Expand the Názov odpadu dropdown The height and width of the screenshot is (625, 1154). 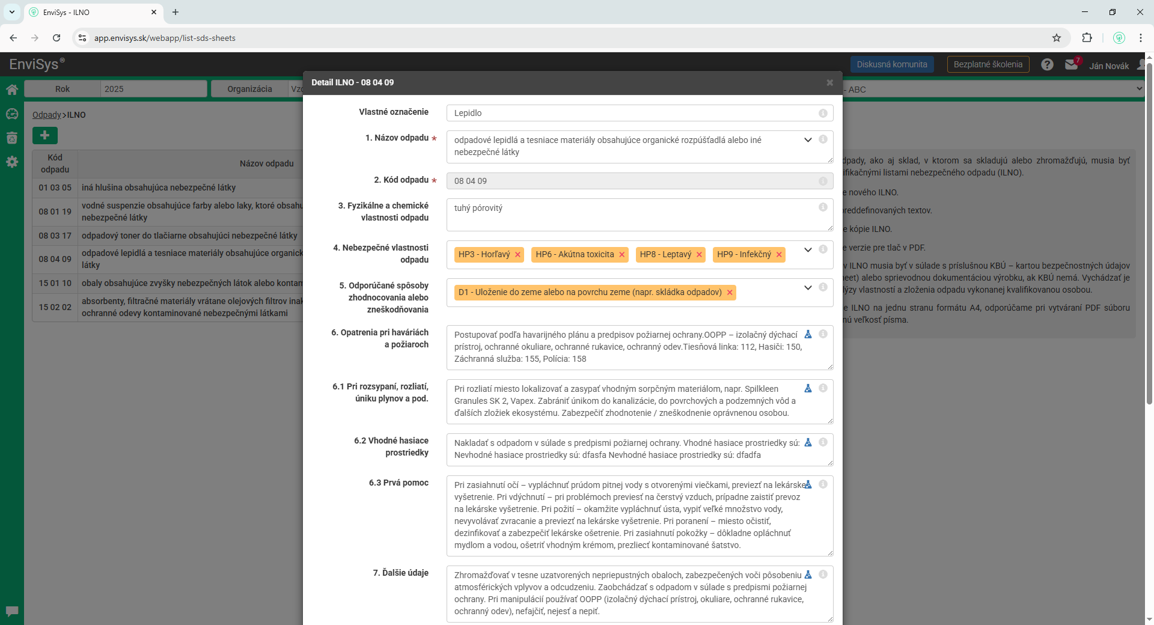(x=808, y=140)
